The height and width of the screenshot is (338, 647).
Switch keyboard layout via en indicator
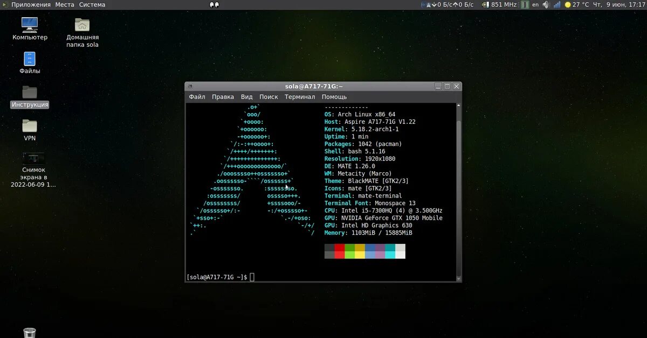pos(535,4)
